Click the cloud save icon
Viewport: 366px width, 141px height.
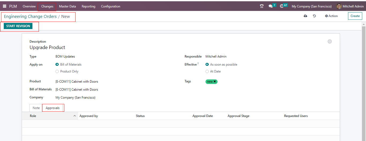[305, 16]
